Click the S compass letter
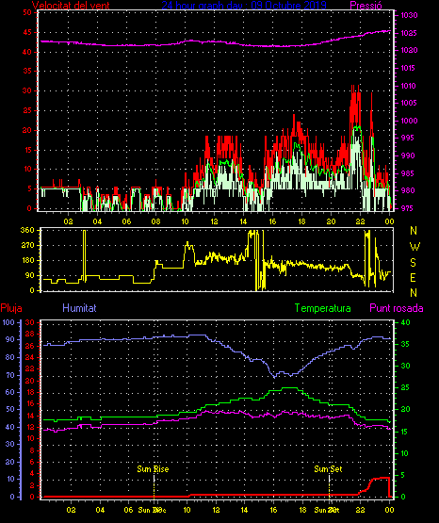439x523 pixels. point(413,263)
